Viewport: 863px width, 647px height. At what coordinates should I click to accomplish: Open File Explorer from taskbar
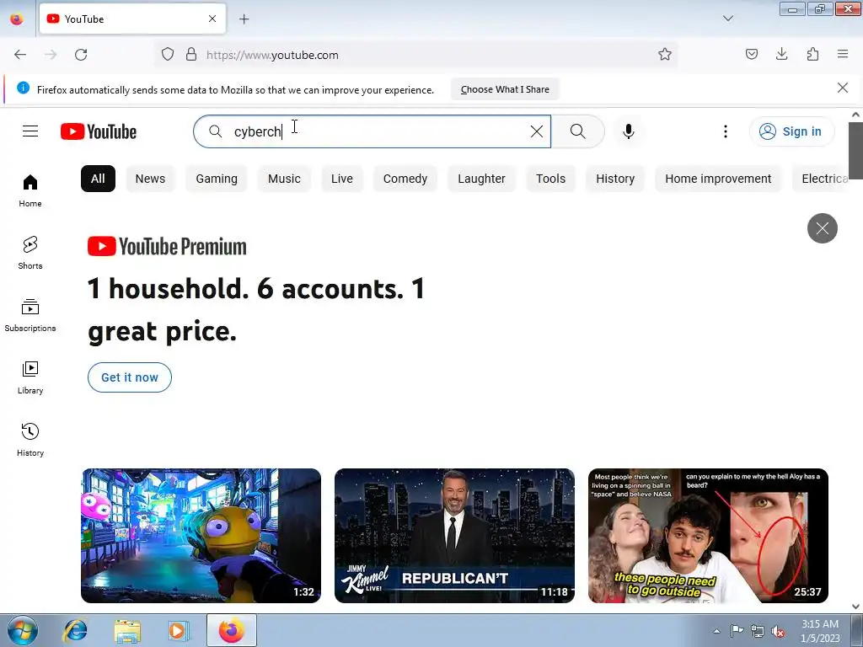[127, 630]
